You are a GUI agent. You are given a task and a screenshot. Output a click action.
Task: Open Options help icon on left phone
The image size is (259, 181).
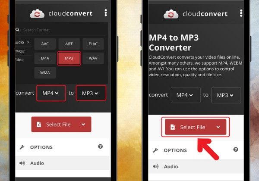click(x=101, y=147)
